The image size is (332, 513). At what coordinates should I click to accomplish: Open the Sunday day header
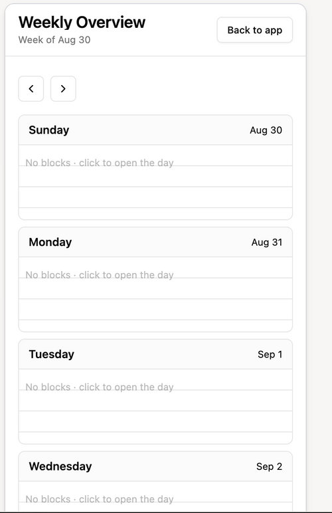[x=155, y=130]
